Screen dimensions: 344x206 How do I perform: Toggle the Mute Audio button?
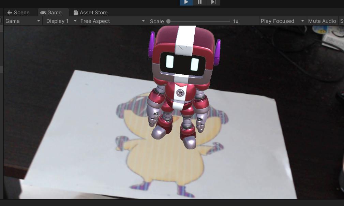click(x=322, y=21)
